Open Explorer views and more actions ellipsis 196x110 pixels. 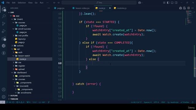(49, 8)
